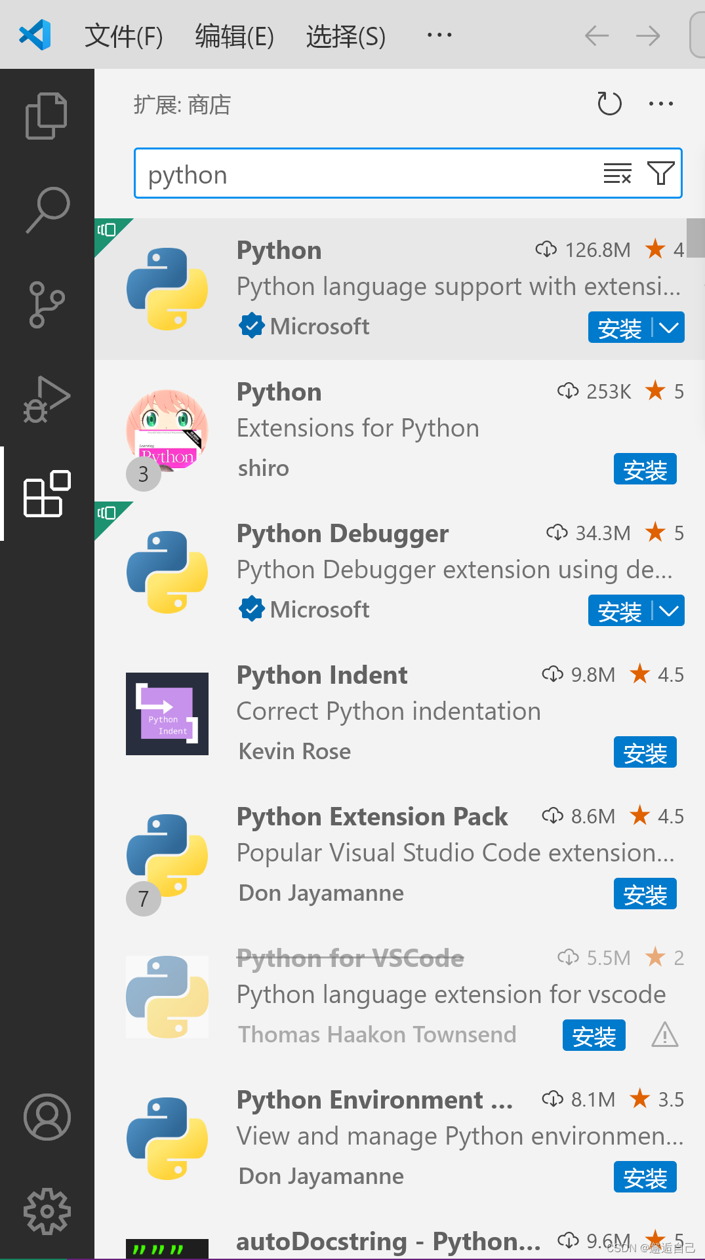Click publisher name 'Kevin Rose'
This screenshot has width=705, height=1260.
point(294,751)
